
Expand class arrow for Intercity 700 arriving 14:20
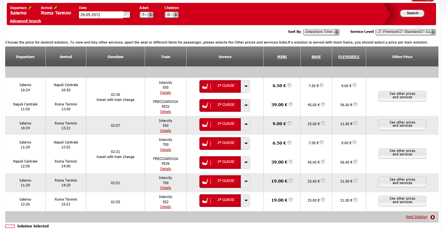pos(246,181)
